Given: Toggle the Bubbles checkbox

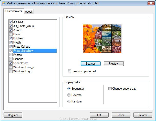Looking at the screenshot, I should point(11,38).
